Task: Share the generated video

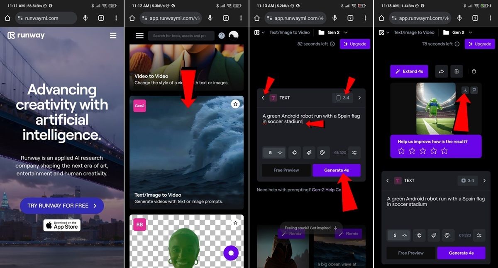Action: pyautogui.click(x=442, y=71)
